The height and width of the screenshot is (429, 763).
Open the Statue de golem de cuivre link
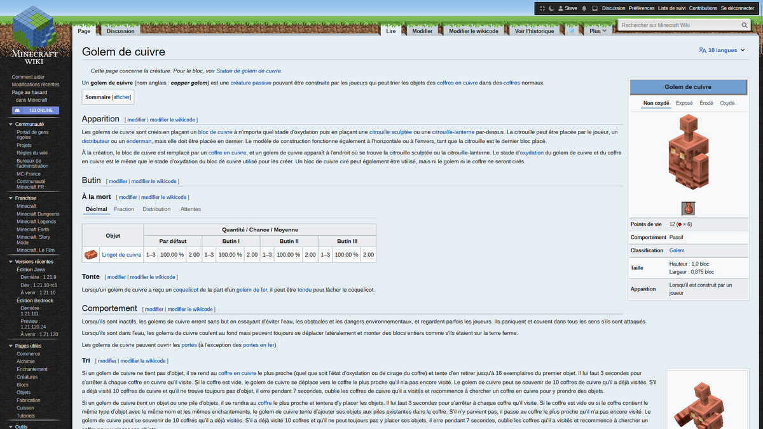(x=249, y=71)
